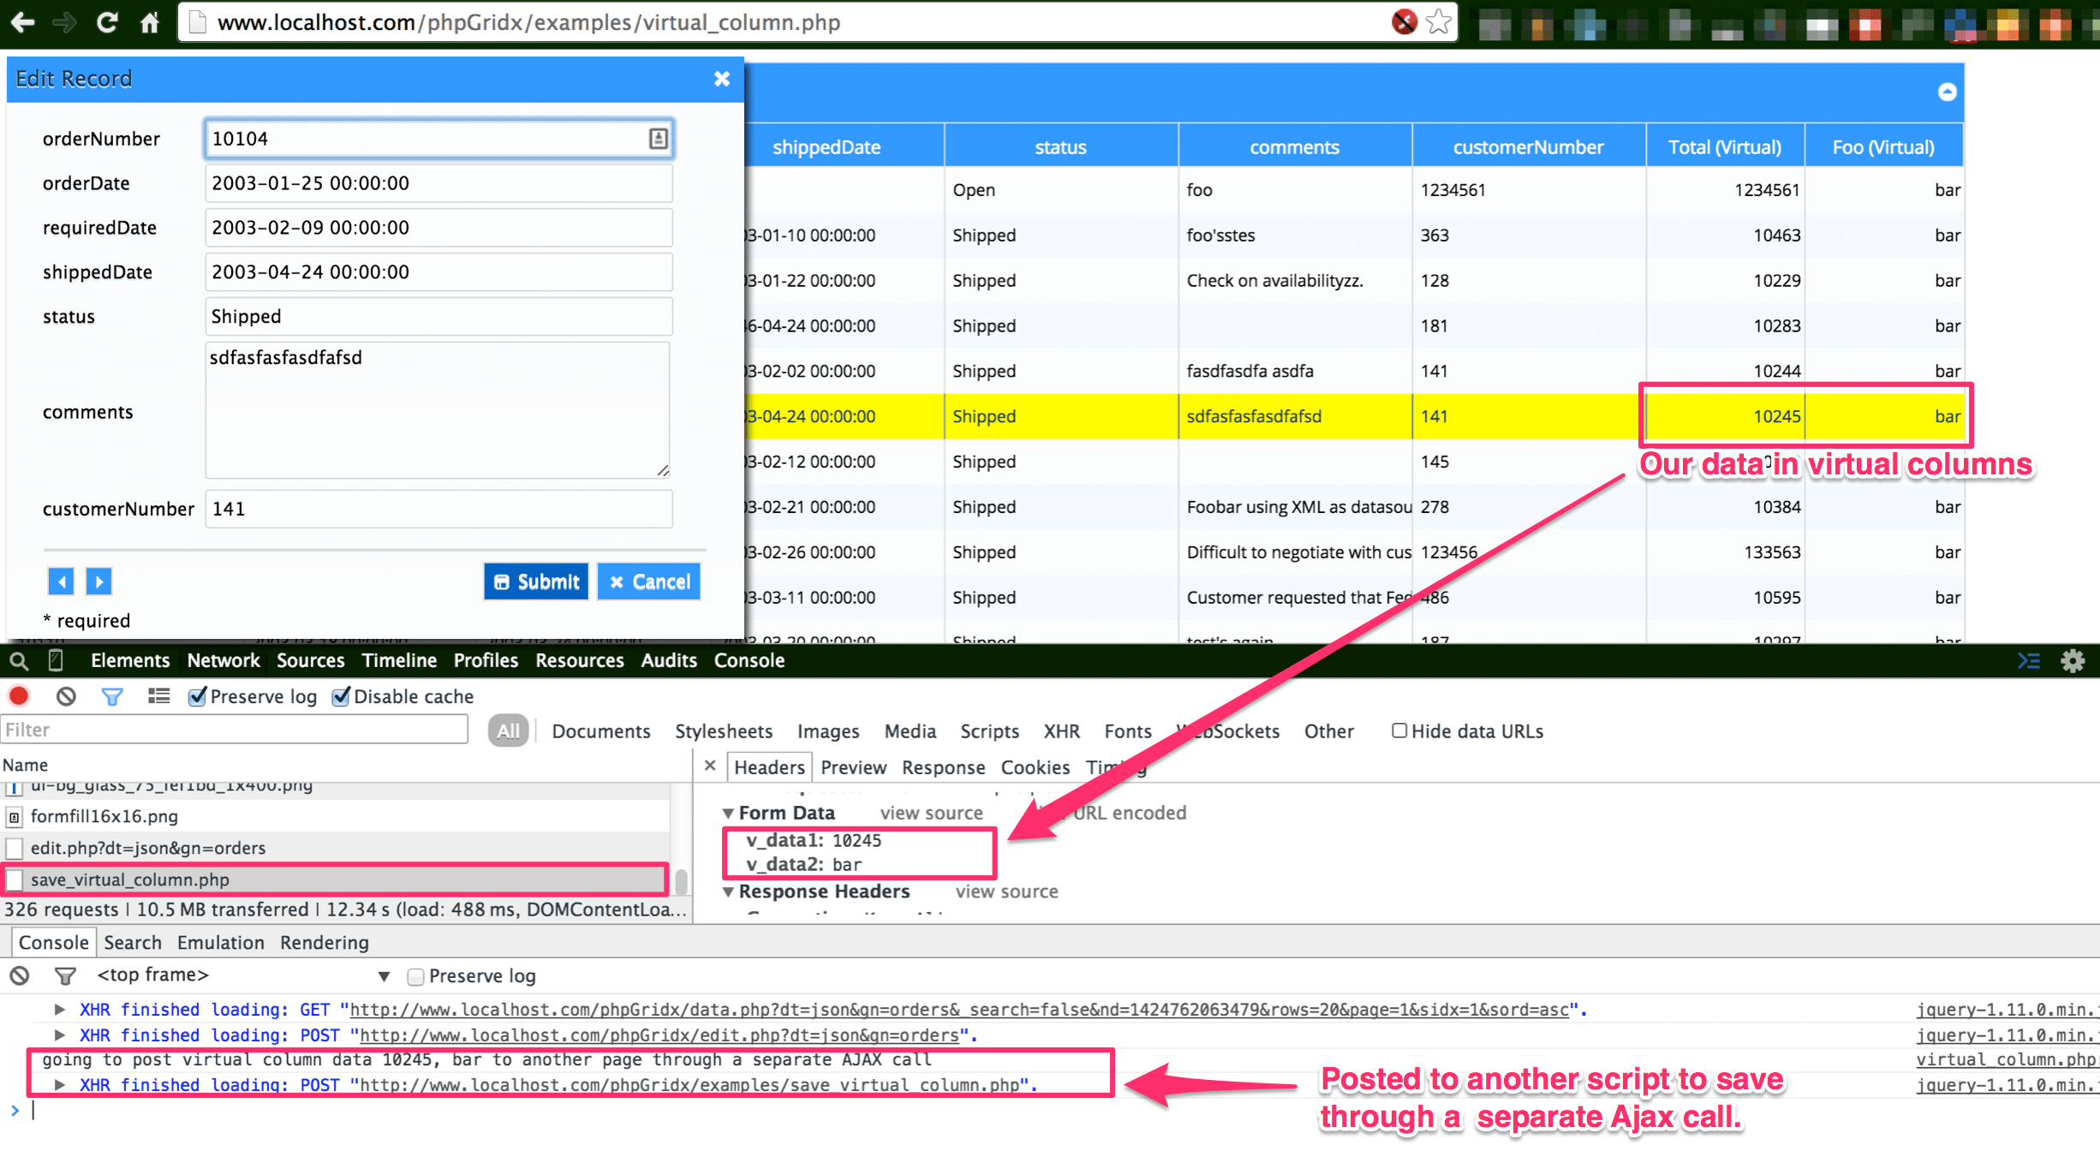Open the Elements panel tab
2100x1151 pixels.
130,660
